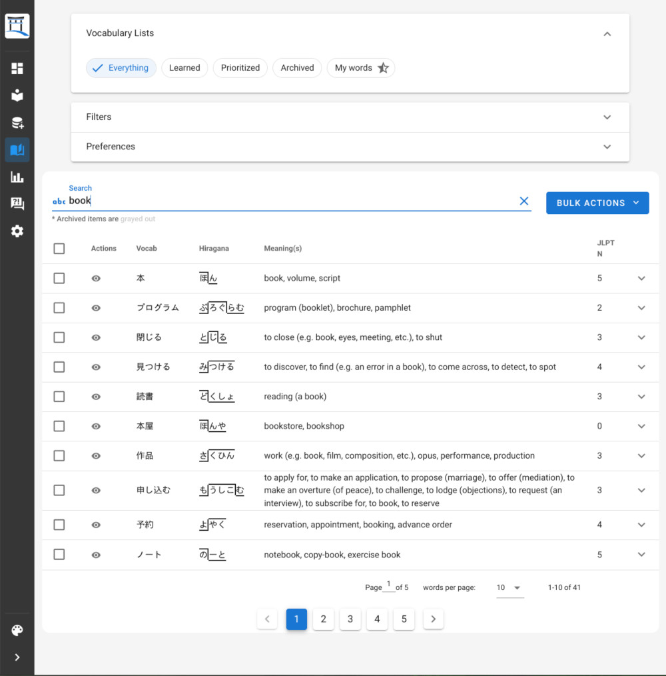
Task: Tick the checkbox for 本 row
Action: (59, 278)
